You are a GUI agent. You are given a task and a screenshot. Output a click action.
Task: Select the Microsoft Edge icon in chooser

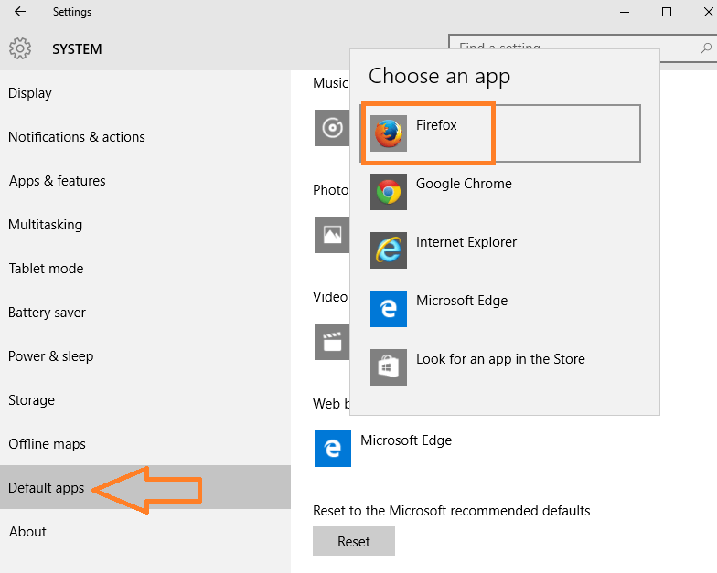[388, 309]
